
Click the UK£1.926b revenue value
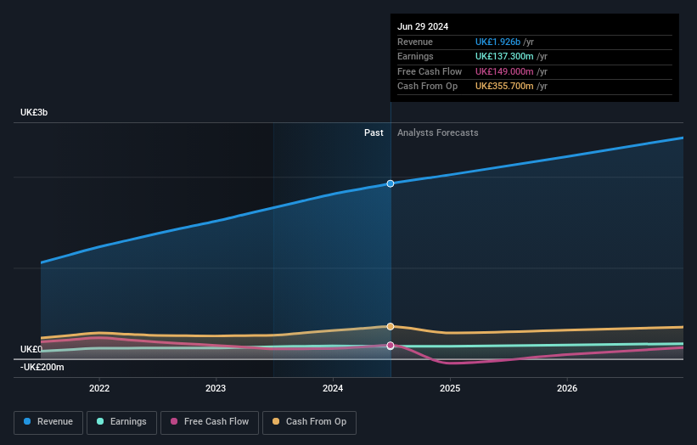tap(497, 42)
